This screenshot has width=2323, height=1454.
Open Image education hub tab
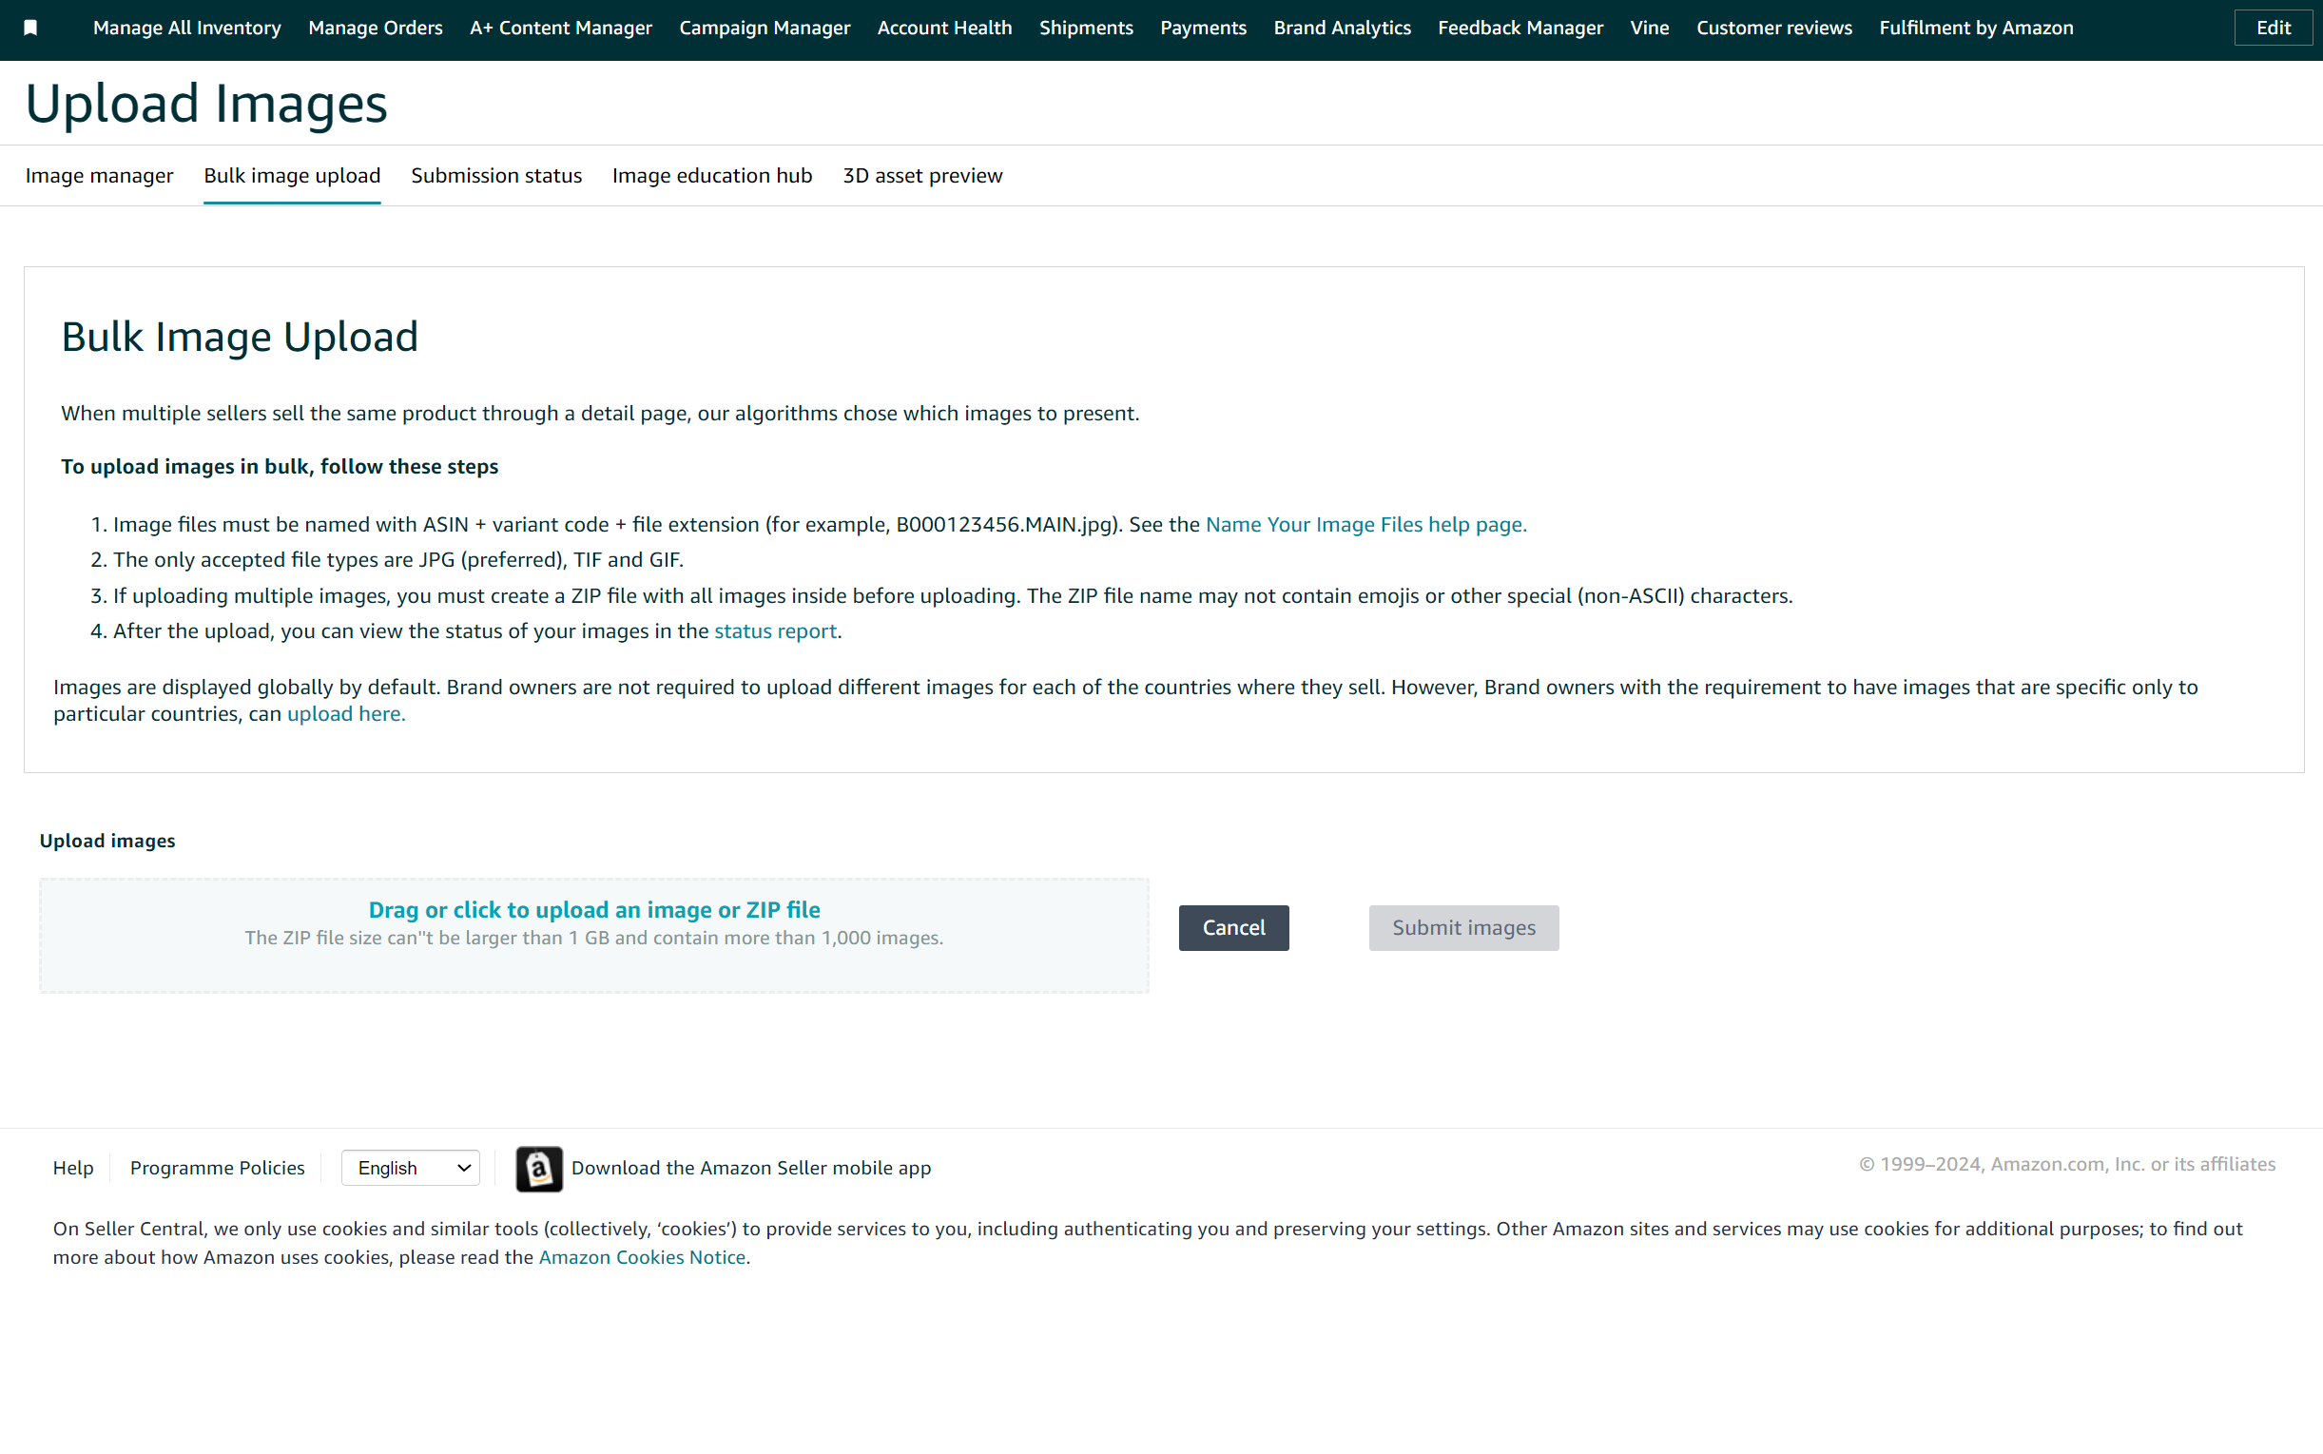coord(711,176)
